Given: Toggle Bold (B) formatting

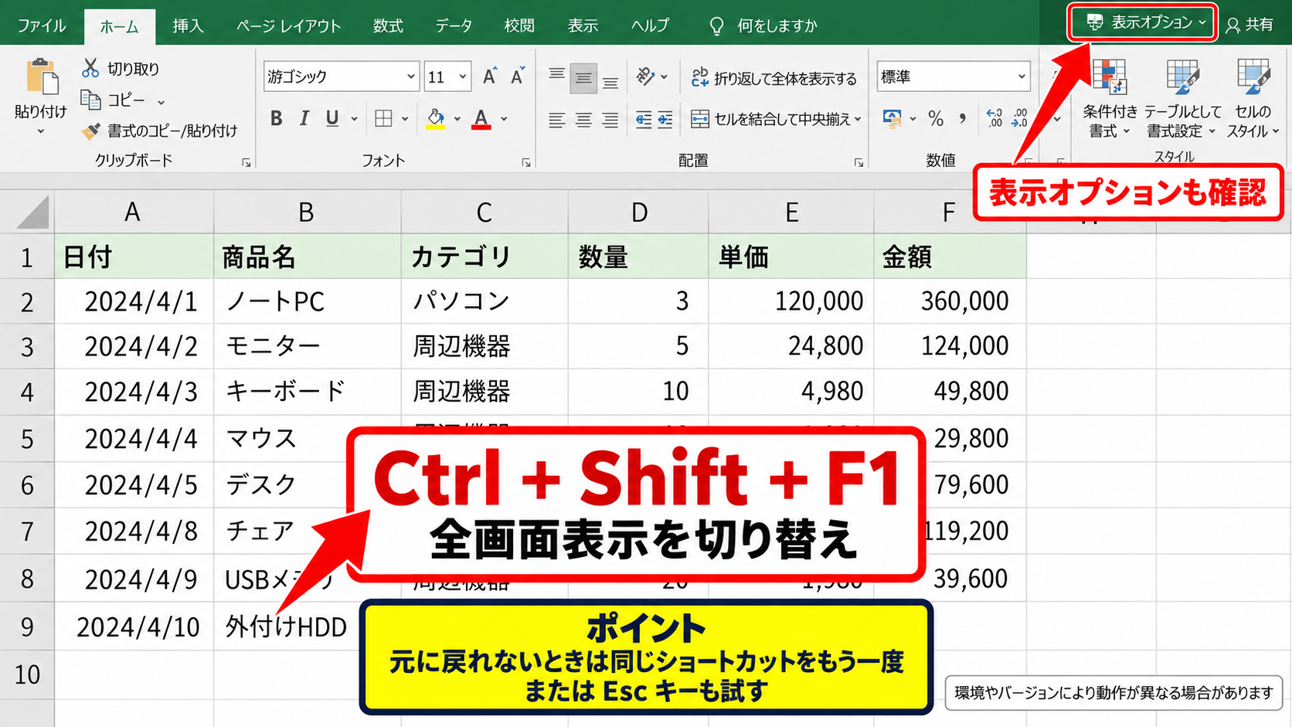Looking at the screenshot, I should coord(277,118).
